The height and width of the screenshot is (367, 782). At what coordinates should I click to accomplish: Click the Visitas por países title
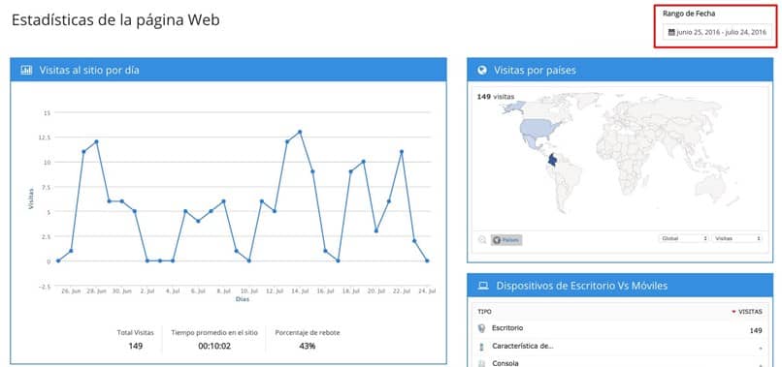pyautogui.click(x=535, y=71)
